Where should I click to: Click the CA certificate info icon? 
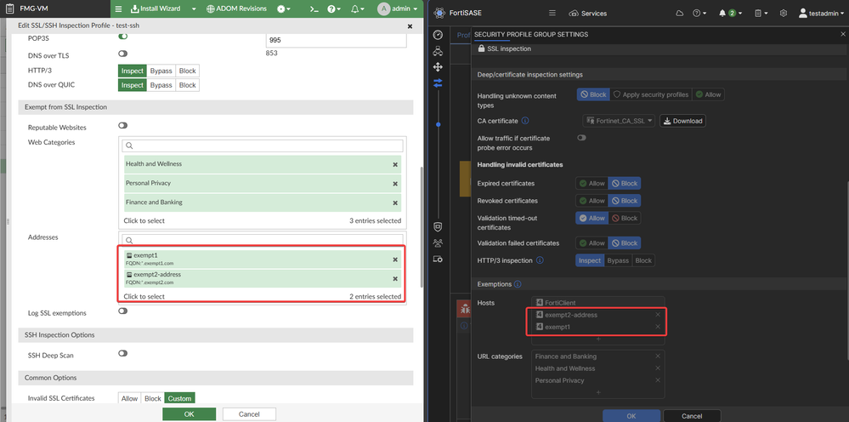525,121
